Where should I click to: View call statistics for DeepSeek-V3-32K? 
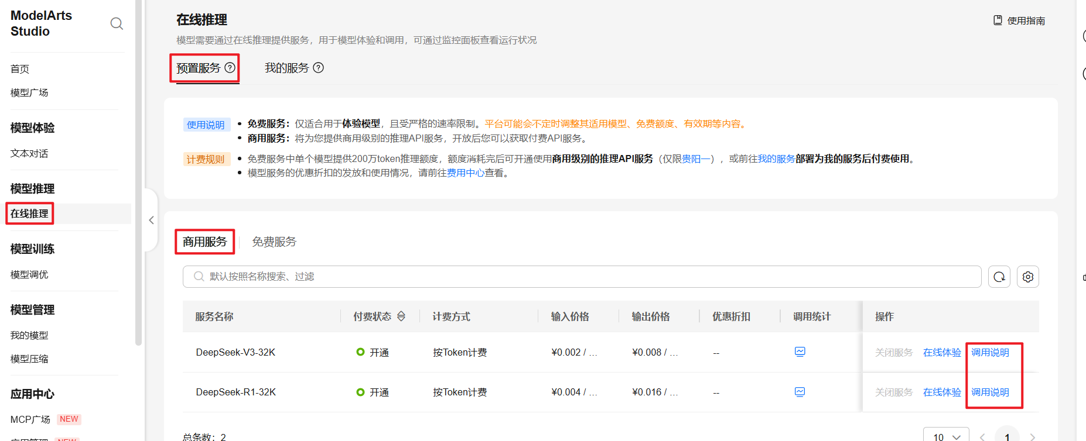coord(800,352)
